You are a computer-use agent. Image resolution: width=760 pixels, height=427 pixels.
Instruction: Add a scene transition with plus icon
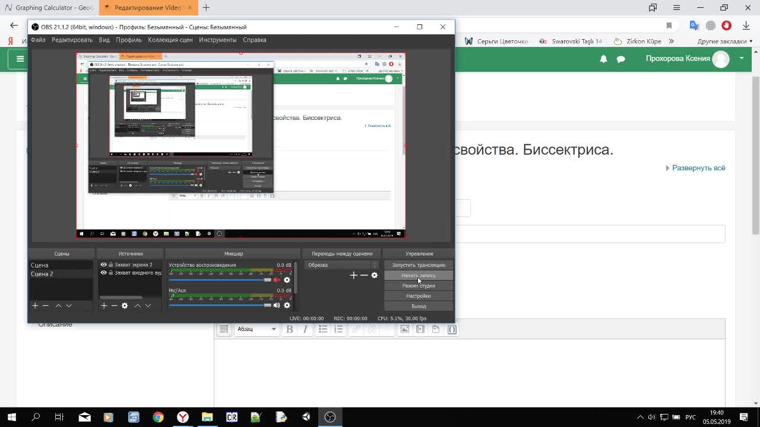pos(354,275)
